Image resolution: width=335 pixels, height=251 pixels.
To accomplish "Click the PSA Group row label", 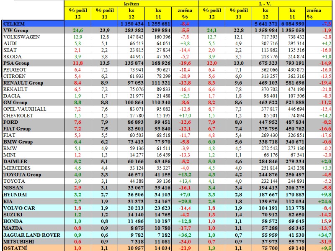I will click(x=16, y=63).
